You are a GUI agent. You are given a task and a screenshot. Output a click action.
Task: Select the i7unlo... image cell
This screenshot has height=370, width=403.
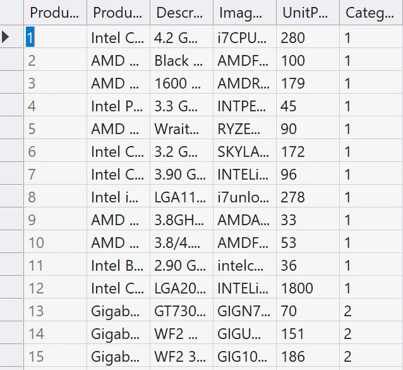click(244, 197)
